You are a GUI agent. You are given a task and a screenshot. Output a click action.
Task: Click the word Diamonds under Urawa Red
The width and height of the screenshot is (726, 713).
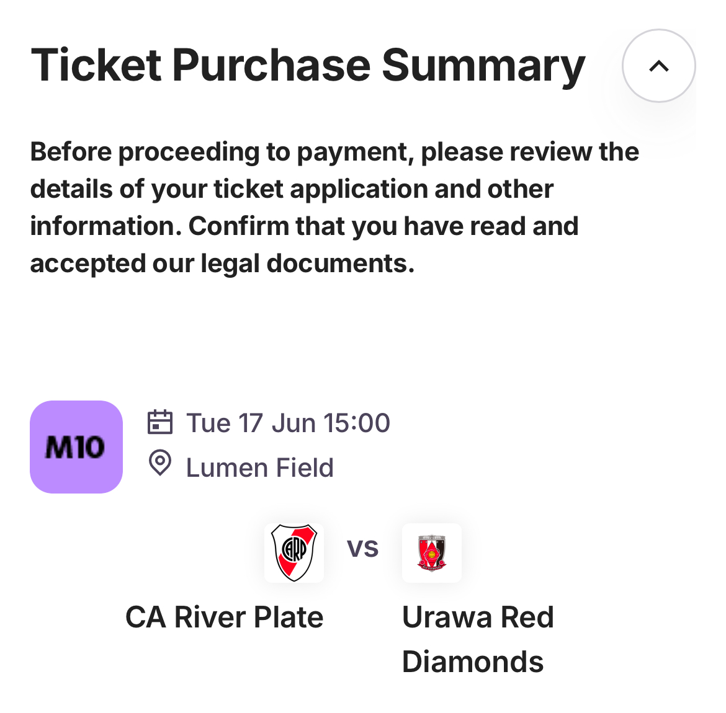point(472,662)
